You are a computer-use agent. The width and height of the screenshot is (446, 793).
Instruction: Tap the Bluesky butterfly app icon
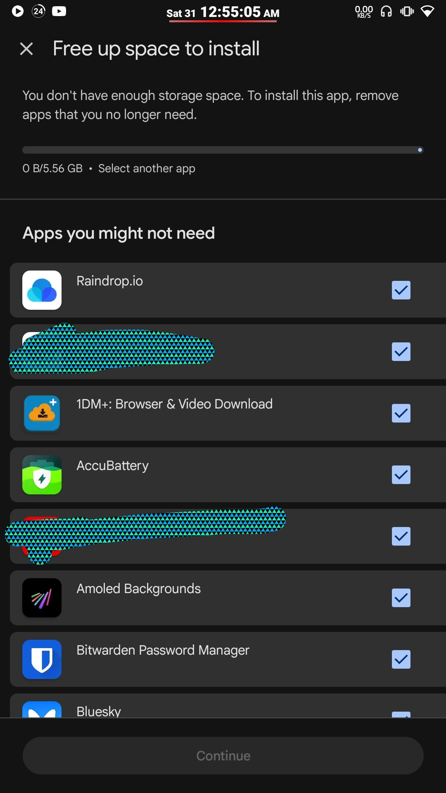[x=42, y=709]
